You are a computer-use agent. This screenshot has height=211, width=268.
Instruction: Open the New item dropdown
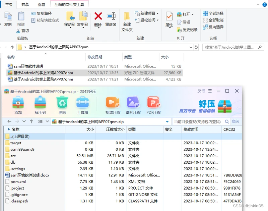(x=147, y=13)
